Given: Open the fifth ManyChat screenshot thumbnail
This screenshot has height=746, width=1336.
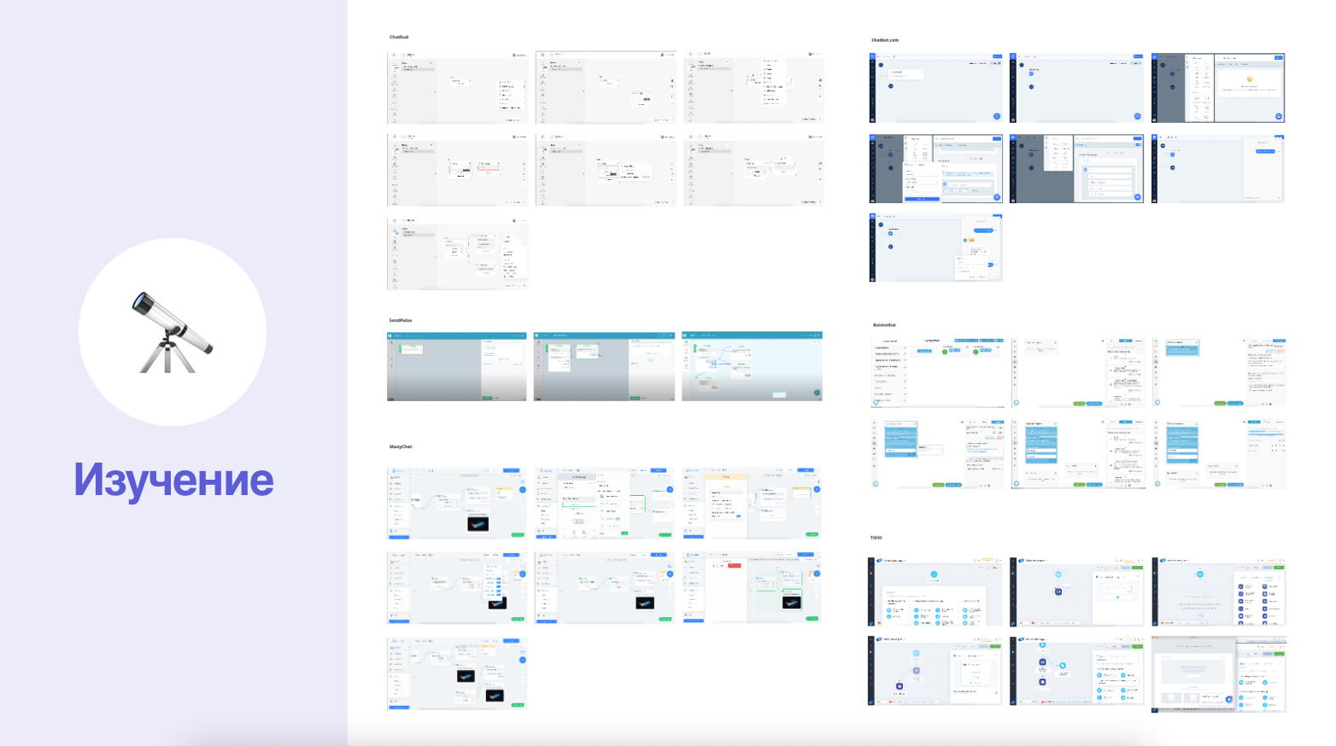Looking at the screenshot, I should click(x=605, y=587).
